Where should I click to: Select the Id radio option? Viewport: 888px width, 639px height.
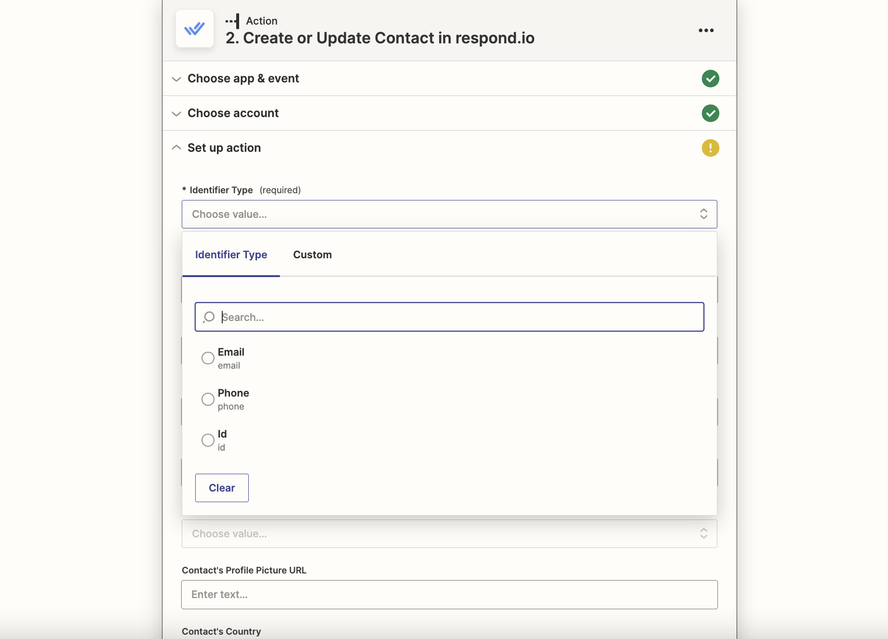208,440
